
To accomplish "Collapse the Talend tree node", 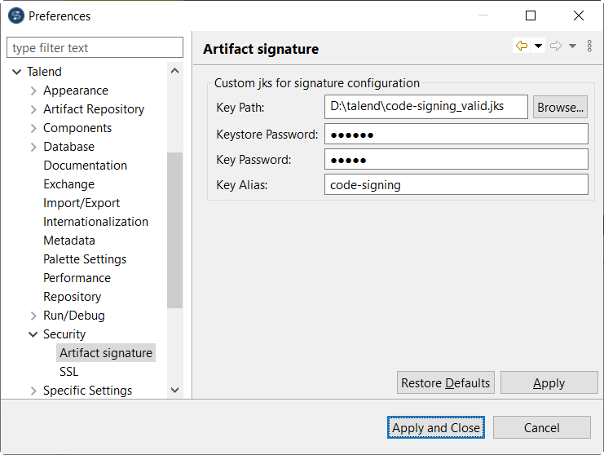I will [17, 72].
